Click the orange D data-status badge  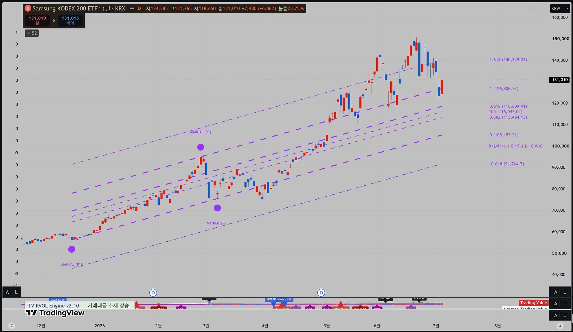pos(139,8)
